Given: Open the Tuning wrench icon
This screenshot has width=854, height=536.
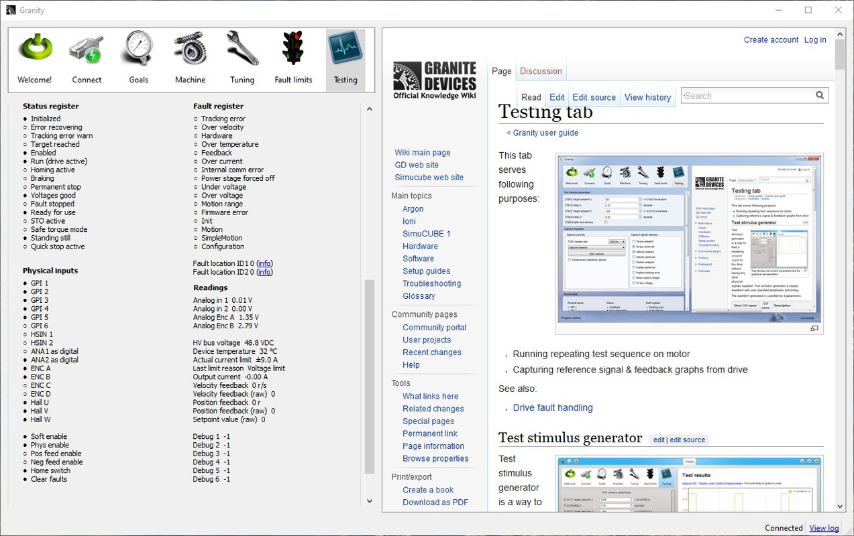Looking at the screenshot, I should coord(242,48).
